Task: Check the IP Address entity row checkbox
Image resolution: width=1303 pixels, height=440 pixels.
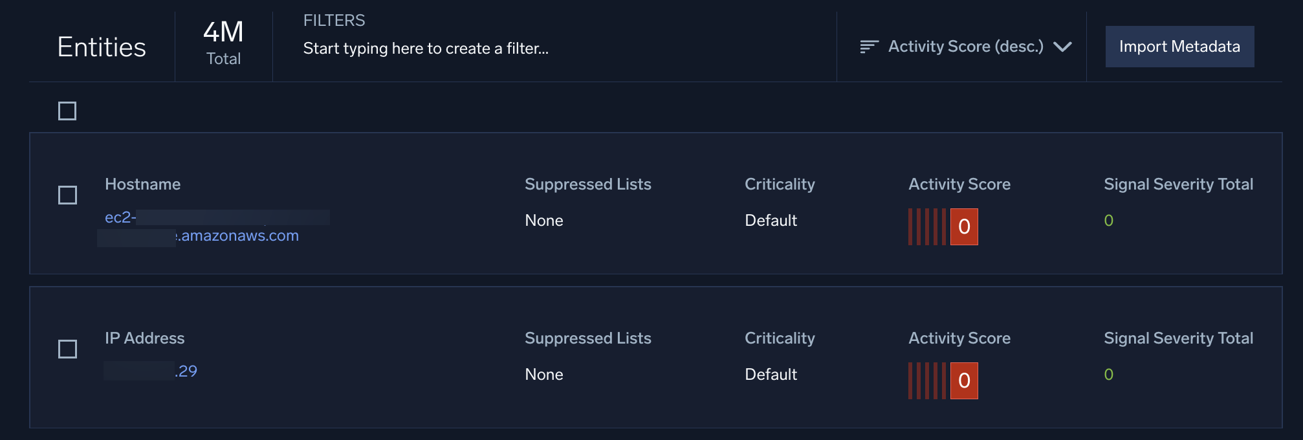Action: [x=67, y=348]
